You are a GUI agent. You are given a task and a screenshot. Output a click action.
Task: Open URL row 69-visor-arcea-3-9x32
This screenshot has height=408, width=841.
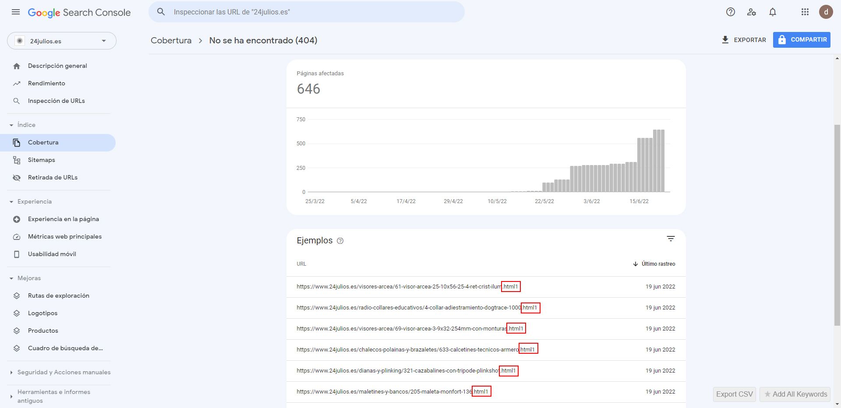pos(486,329)
